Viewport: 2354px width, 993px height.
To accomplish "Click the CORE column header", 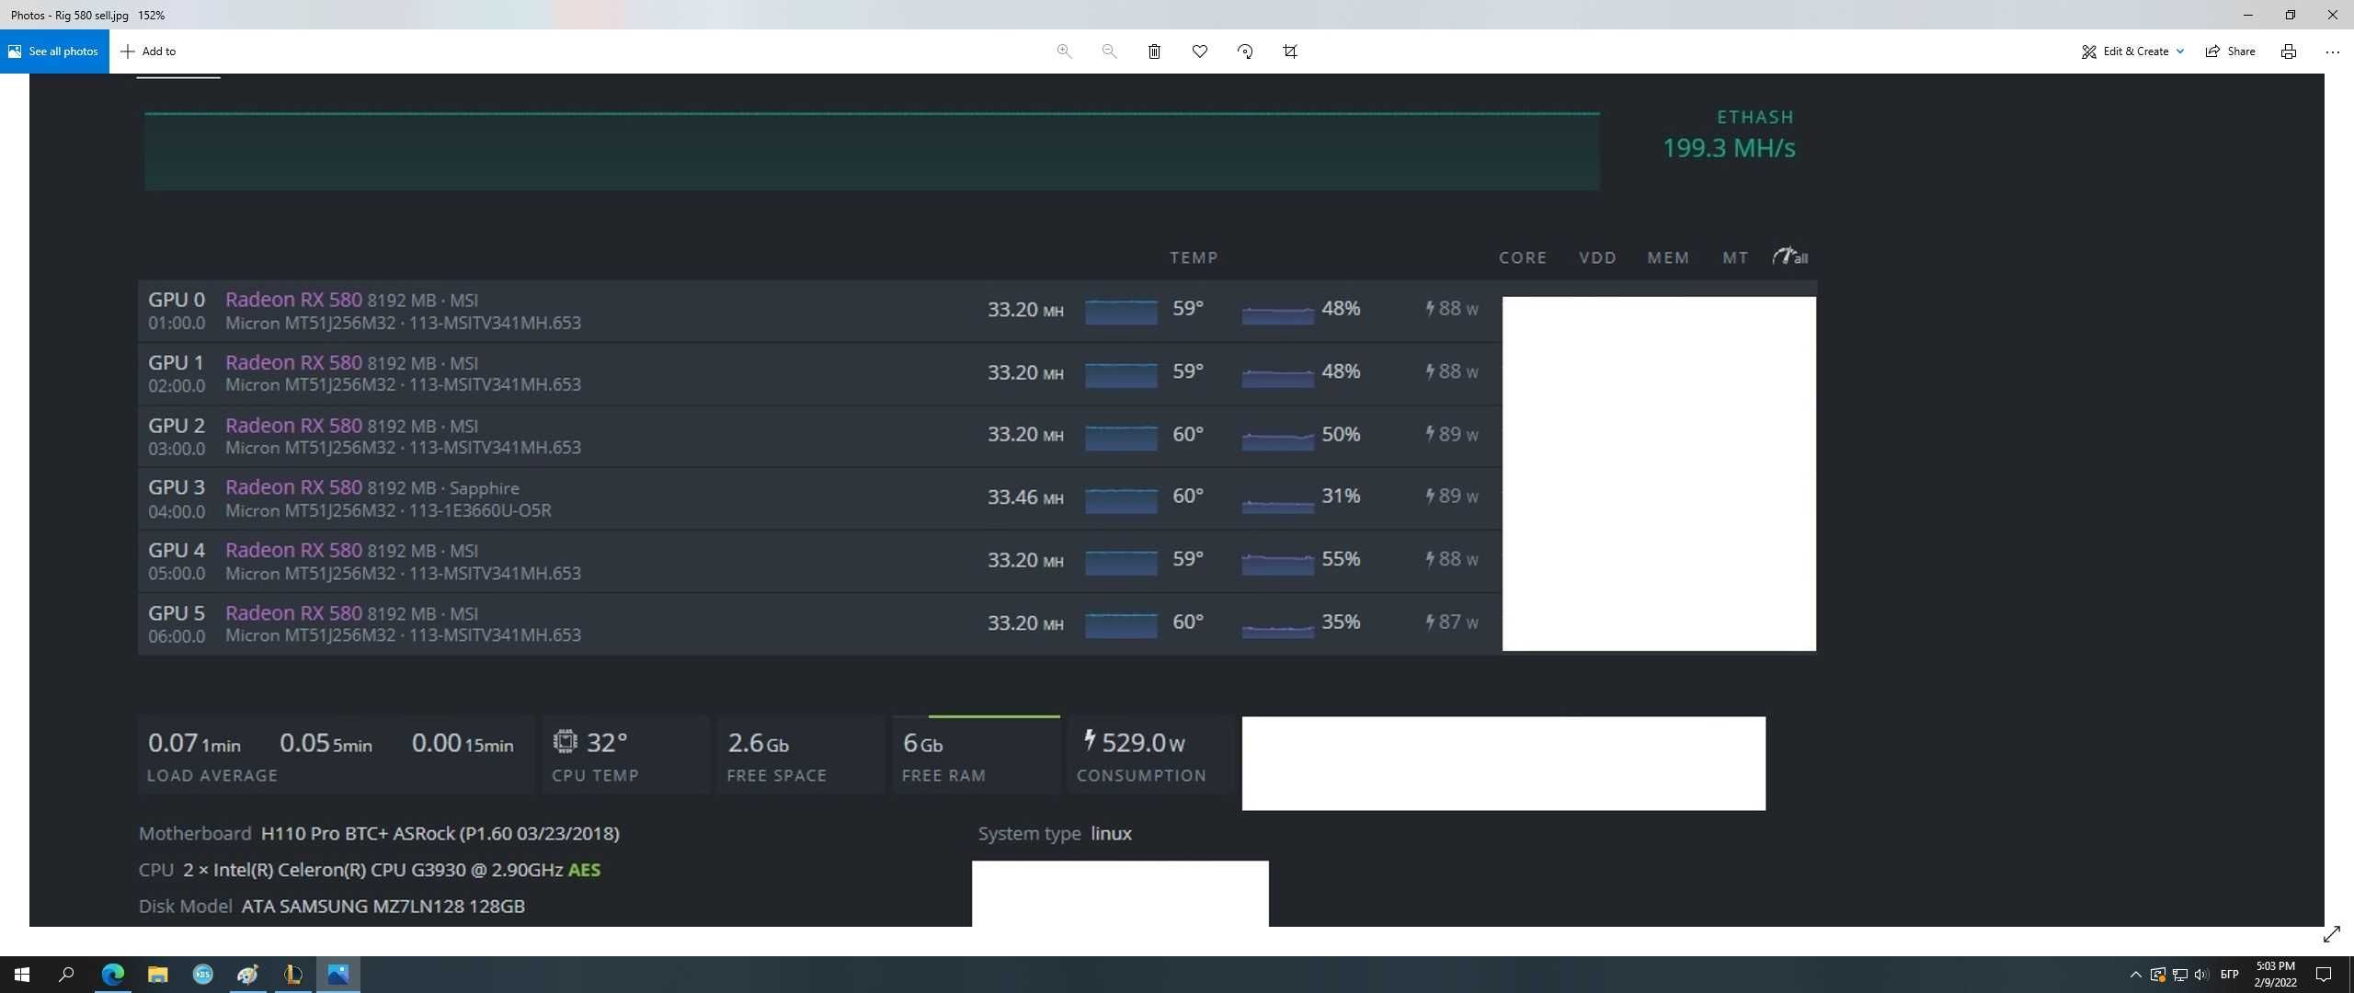I will click(x=1523, y=258).
